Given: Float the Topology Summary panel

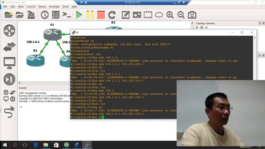Looking at the screenshot, I should coord(260,23).
